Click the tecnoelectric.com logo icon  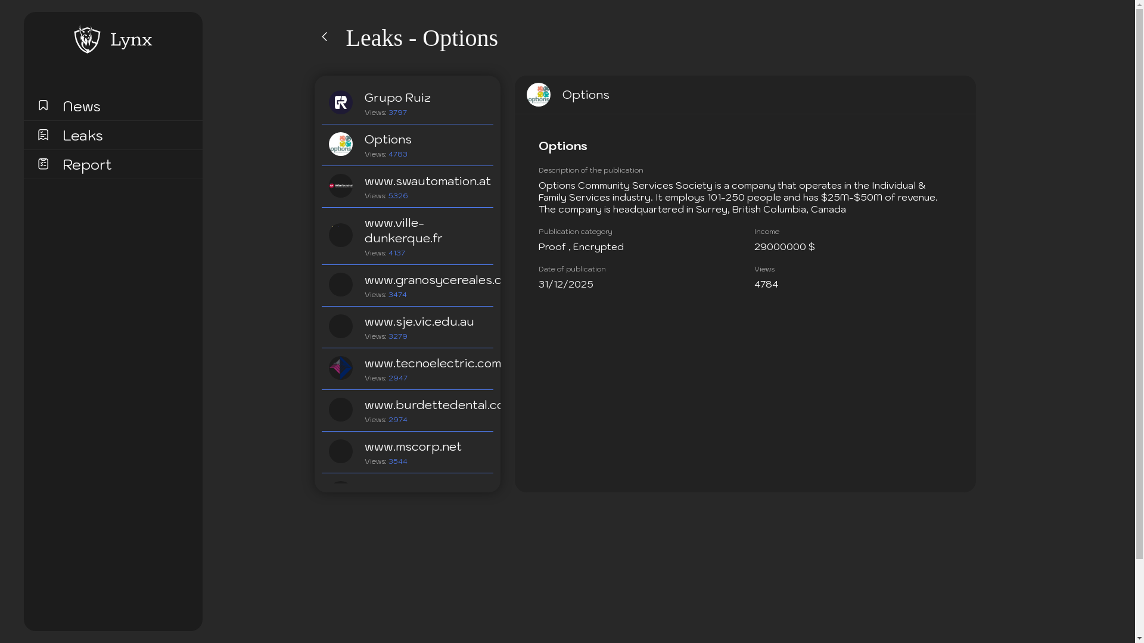(341, 368)
